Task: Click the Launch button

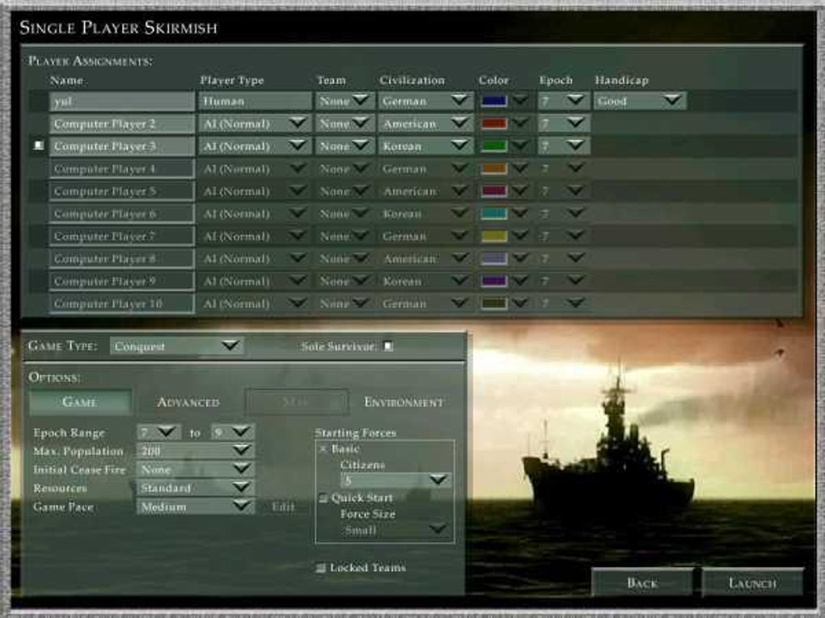Action: (752, 582)
